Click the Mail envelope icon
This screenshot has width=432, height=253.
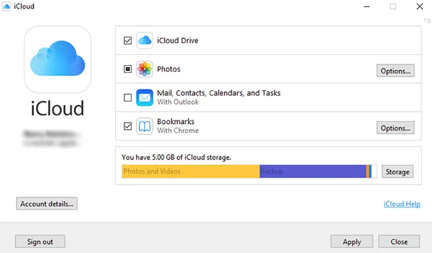point(145,98)
